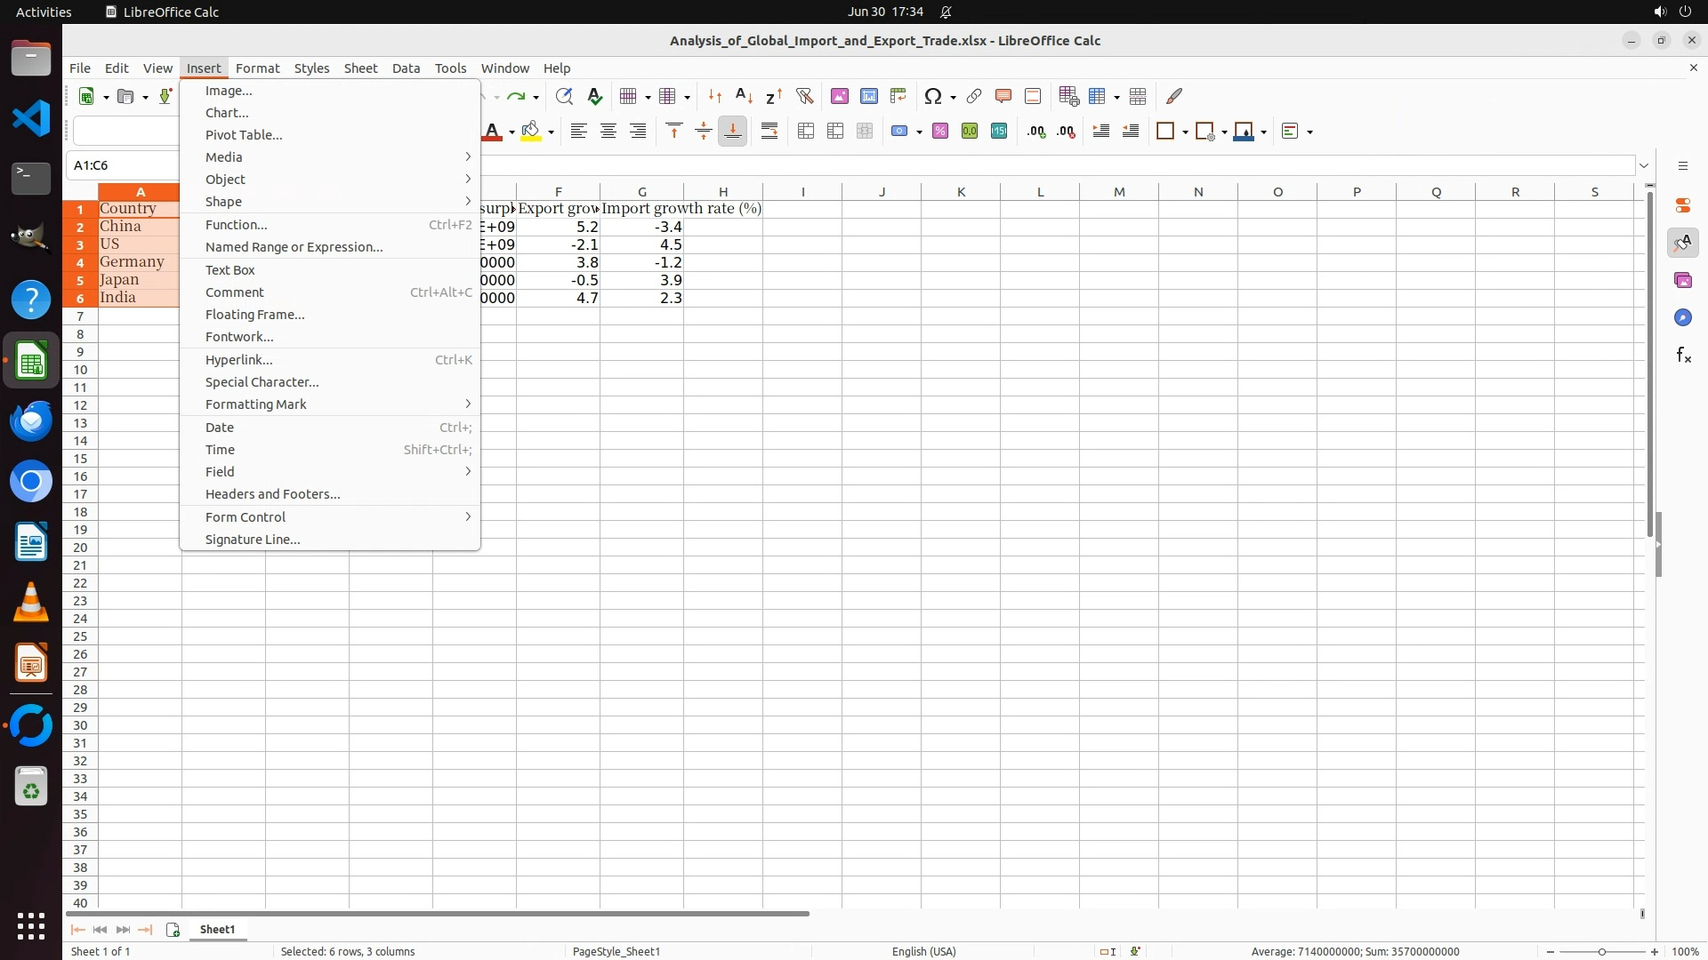
Task: Open Thunderbird from the Ubuntu dock
Action: (31, 420)
